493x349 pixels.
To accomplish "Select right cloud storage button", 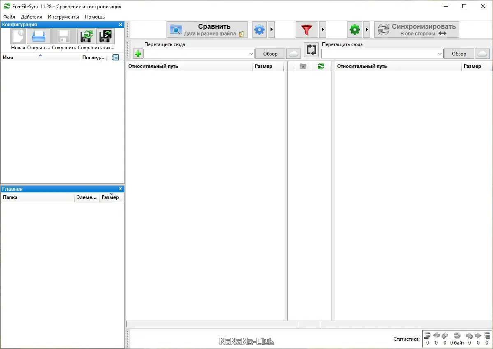I will (x=482, y=54).
